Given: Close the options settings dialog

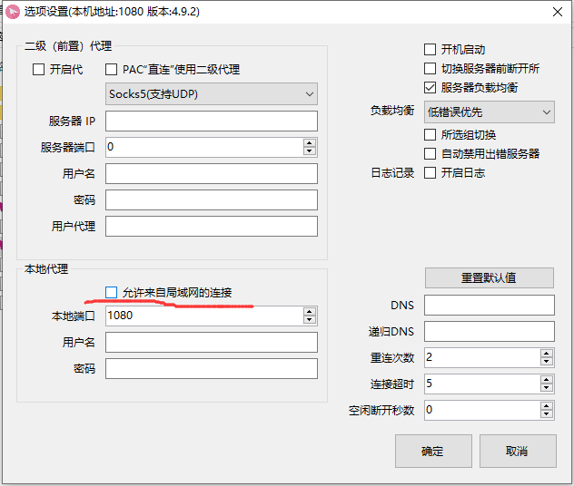Looking at the screenshot, I should 555,13.
